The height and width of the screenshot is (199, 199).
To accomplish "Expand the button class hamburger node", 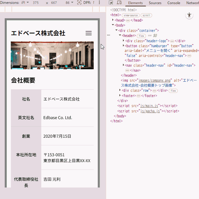I will coord(123,45).
